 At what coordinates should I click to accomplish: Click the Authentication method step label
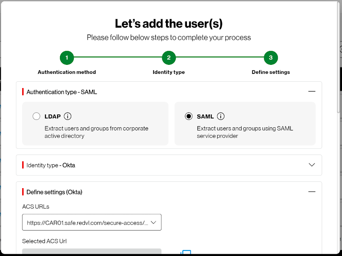(x=67, y=72)
